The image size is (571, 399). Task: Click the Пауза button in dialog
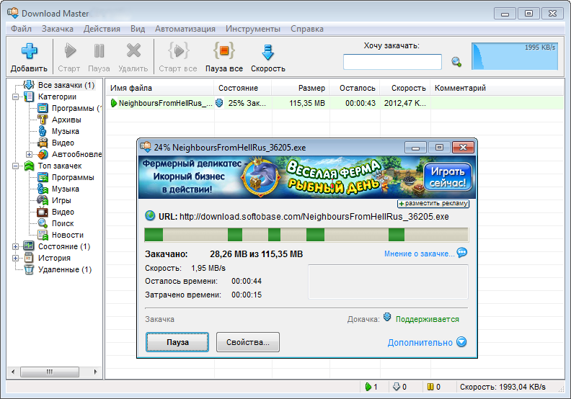(177, 342)
